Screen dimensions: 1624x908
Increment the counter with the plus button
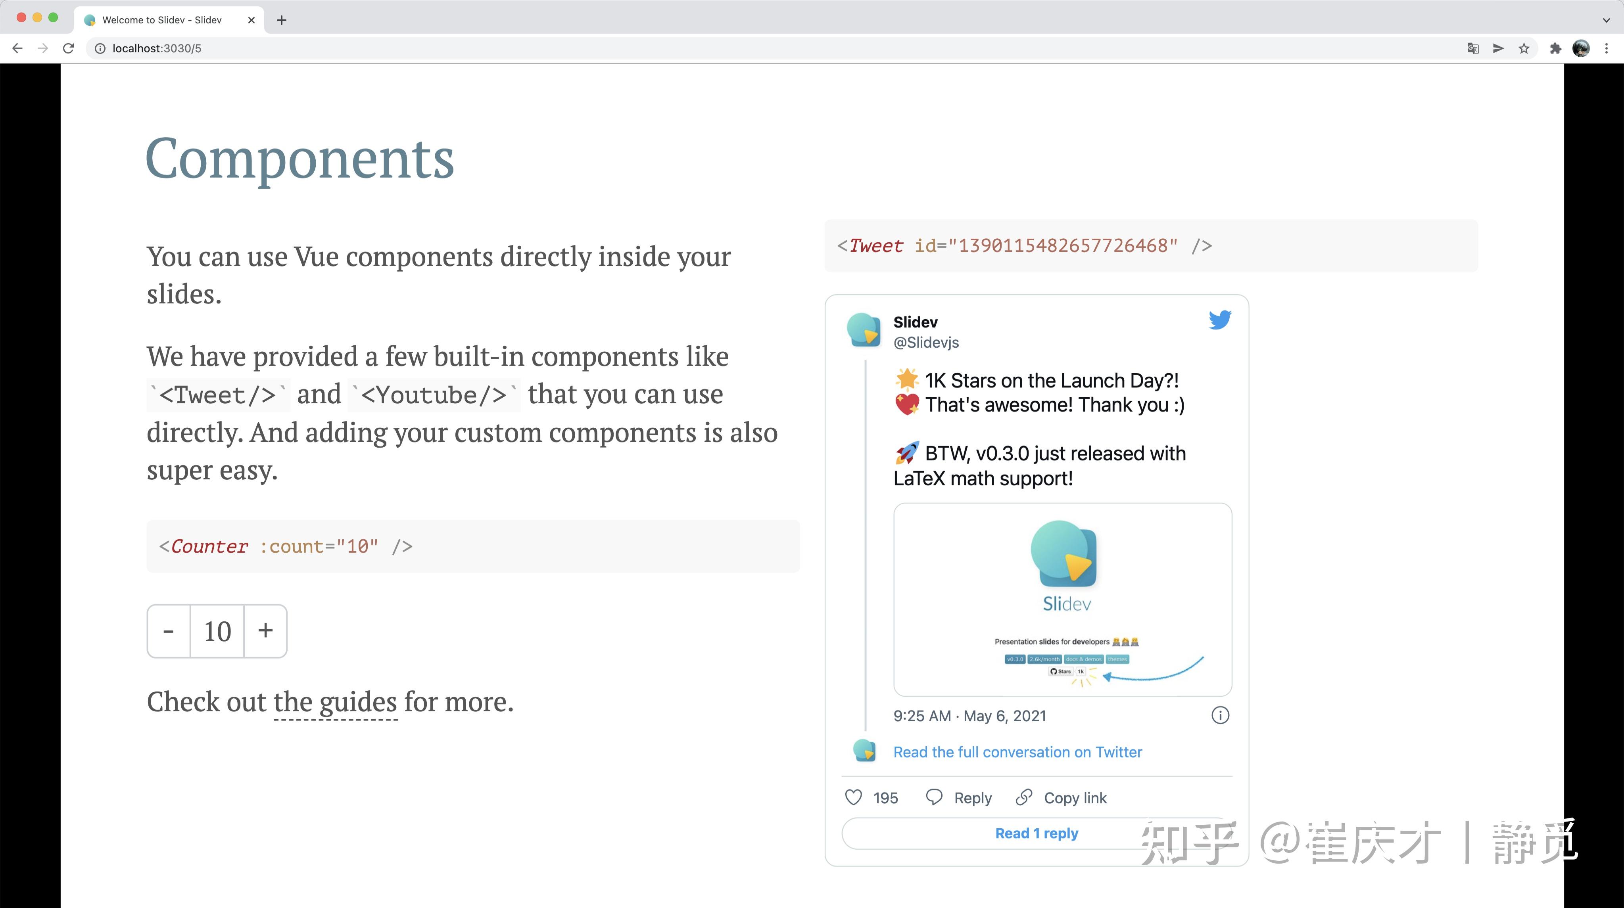265,631
